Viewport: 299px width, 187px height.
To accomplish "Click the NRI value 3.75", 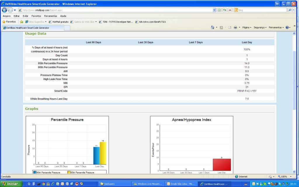I will (x=247, y=83).
